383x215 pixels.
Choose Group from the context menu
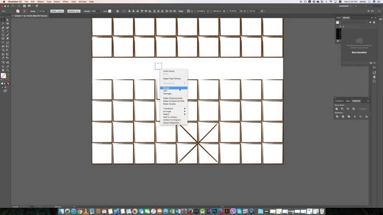(x=167, y=88)
